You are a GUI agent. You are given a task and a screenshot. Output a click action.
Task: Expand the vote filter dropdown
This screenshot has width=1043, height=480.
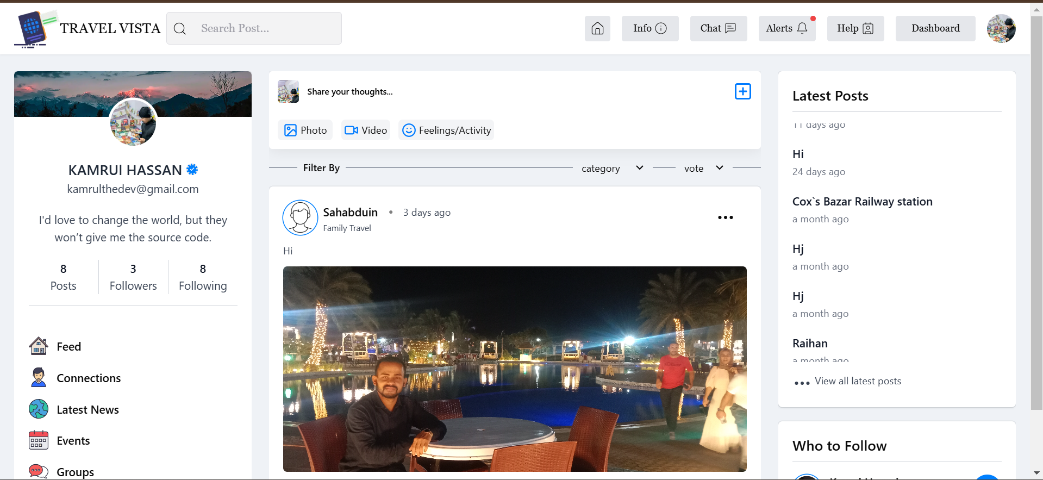704,168
